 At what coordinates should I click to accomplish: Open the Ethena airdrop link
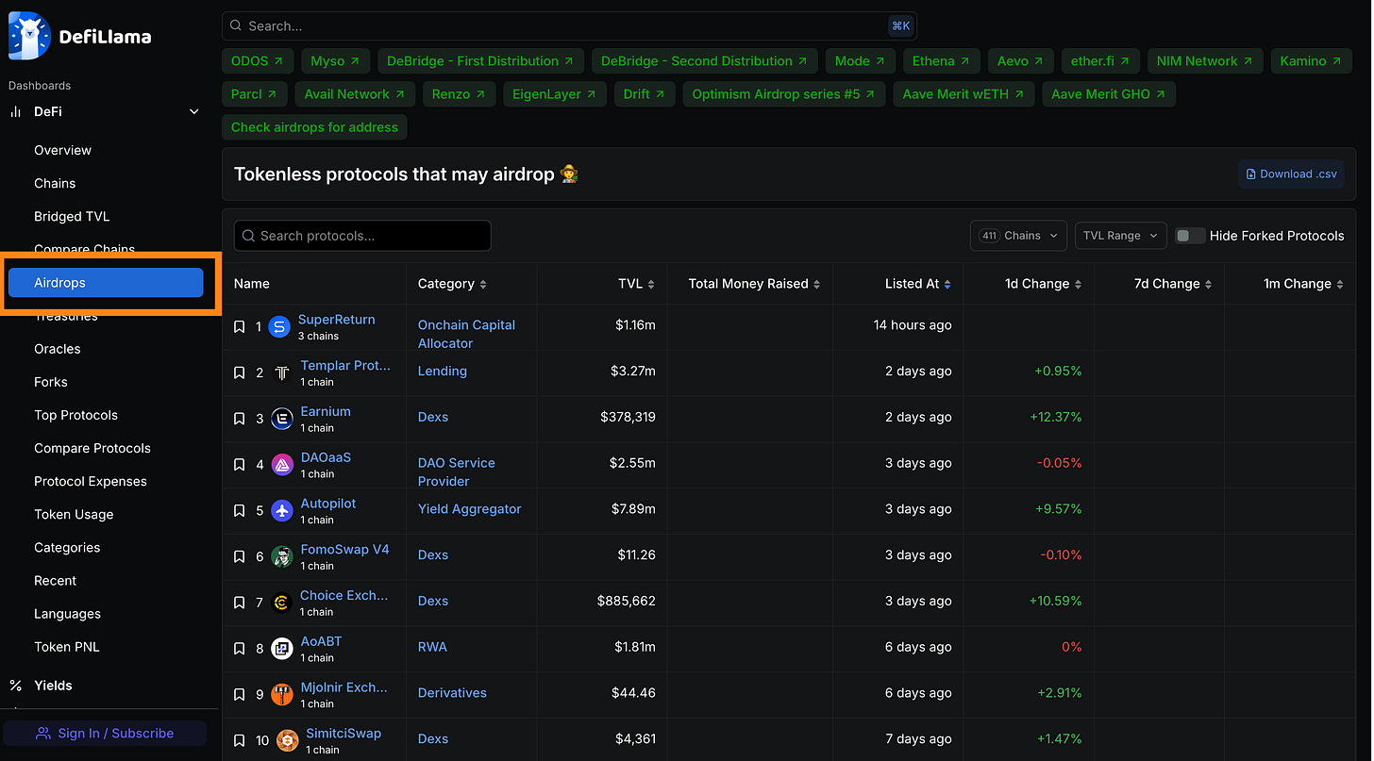[941, 61]
